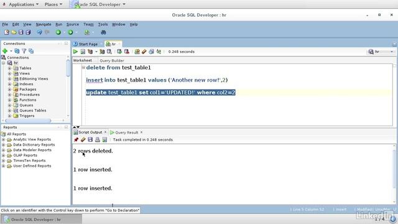Viewport: 398px width, 224px height.
Task: Open the Applications menu in top panel
Action: (24, 4)
